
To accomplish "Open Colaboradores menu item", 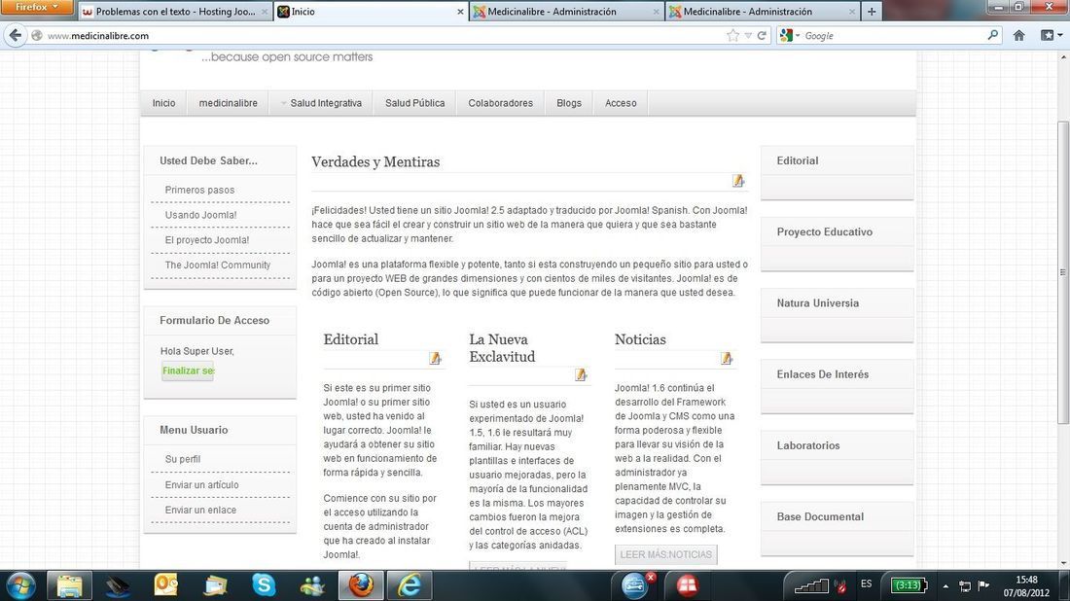I will pos(500,103).
